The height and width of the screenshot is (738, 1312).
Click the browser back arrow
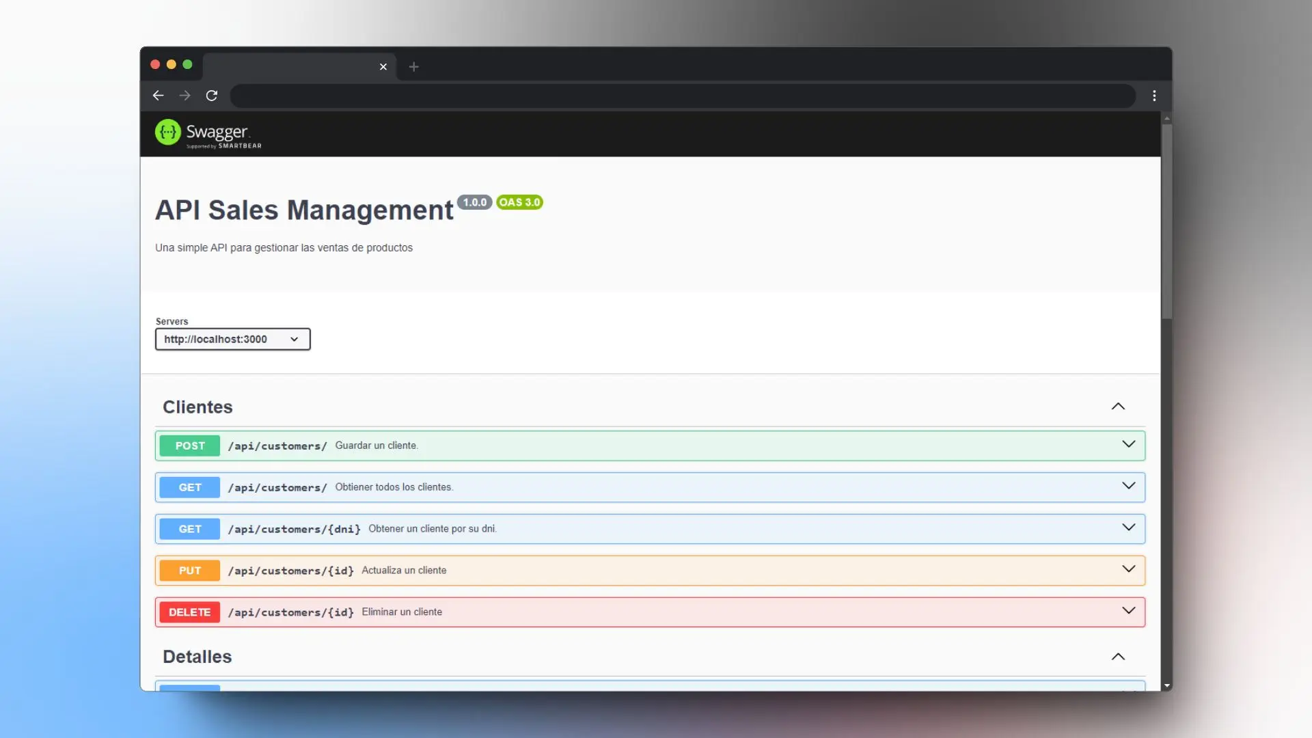[158, 96]
